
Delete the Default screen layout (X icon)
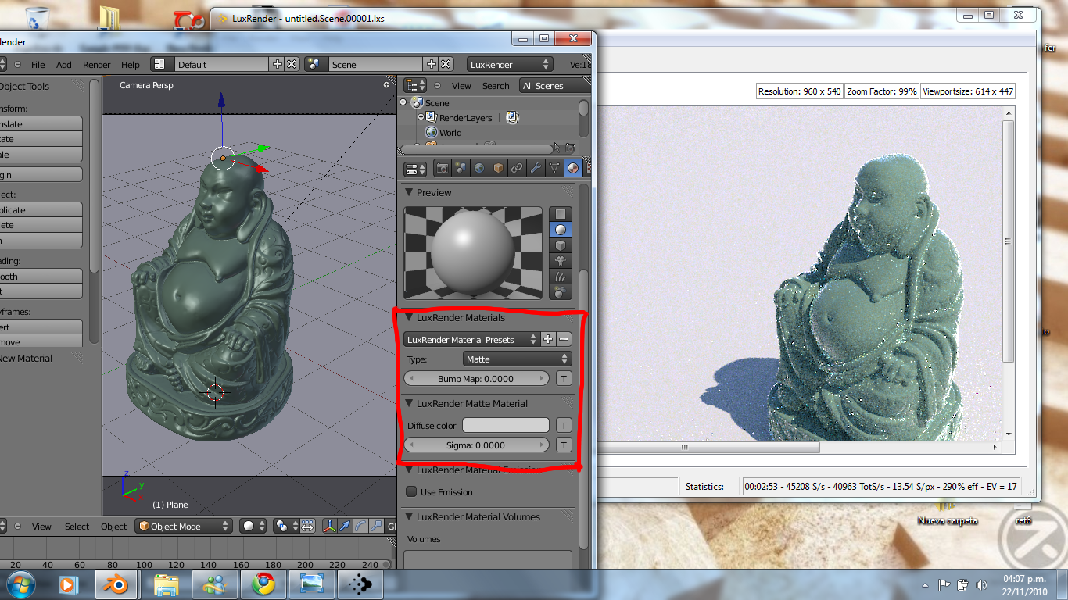[x=292, y=65]
